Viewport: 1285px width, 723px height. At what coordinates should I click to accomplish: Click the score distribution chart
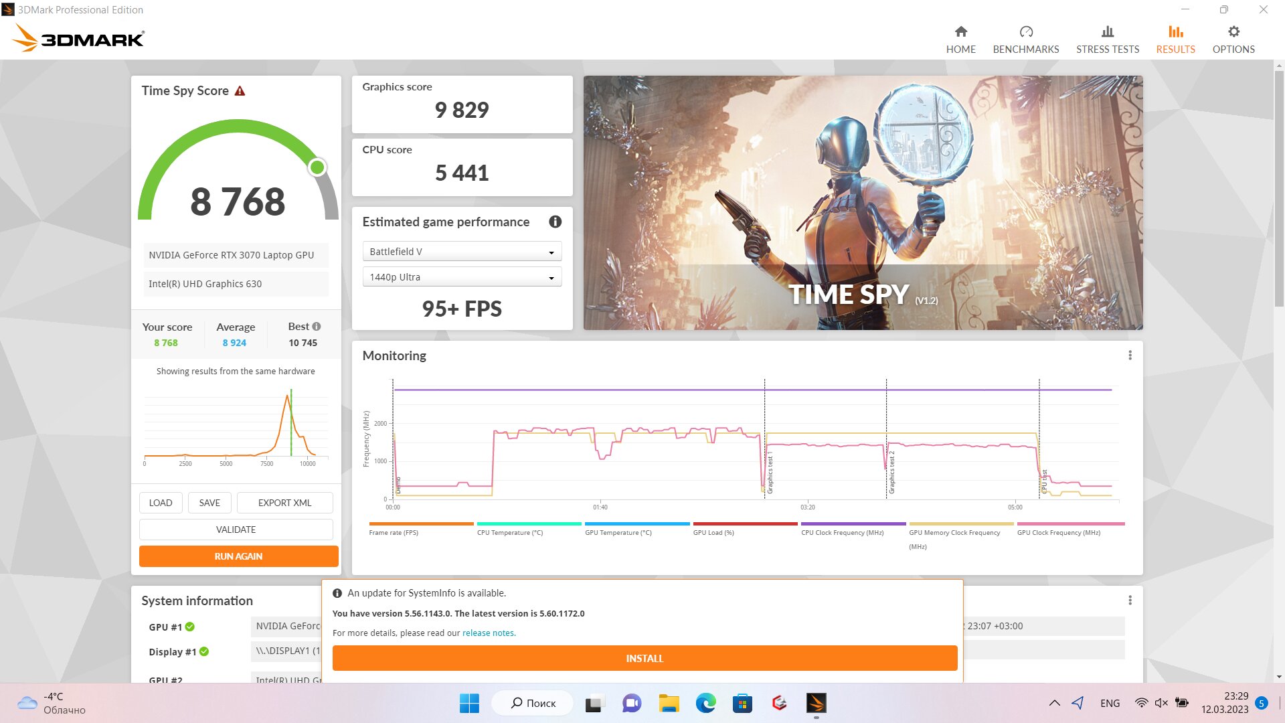click(x=236, y=426)
